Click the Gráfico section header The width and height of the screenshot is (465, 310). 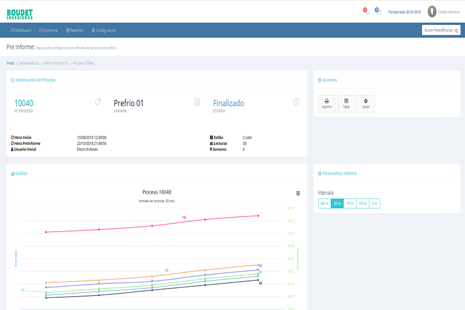coord(19,174)
